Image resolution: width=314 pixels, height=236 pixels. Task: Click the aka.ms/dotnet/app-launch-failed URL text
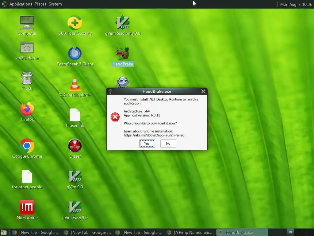(154, 135)
